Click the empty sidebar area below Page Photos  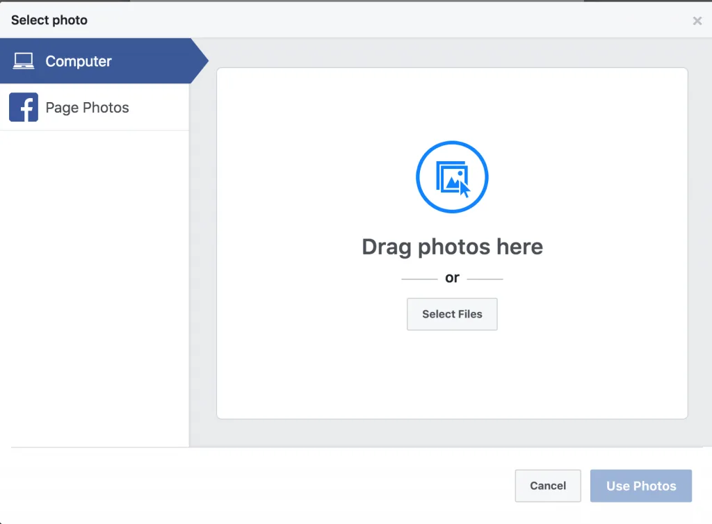94,278
